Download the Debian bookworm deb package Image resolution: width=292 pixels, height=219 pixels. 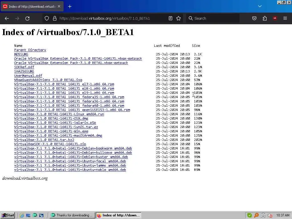[73, 148]
